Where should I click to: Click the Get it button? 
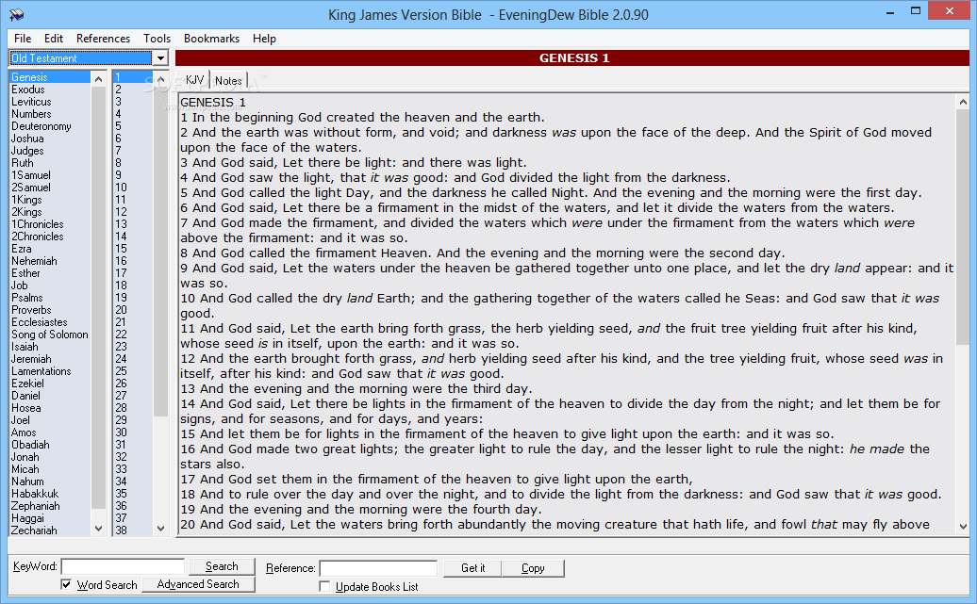point(472,568)
